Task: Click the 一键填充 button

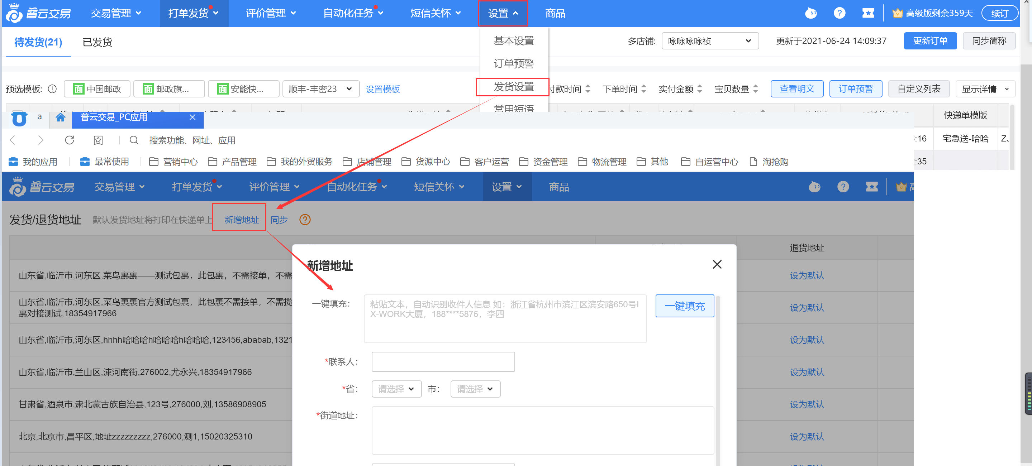Action: 684,306
